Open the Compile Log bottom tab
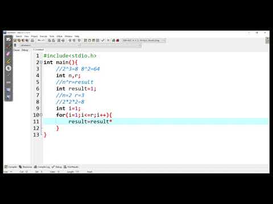The width and height of the screenshot is (273, 204). click(42, 167)
